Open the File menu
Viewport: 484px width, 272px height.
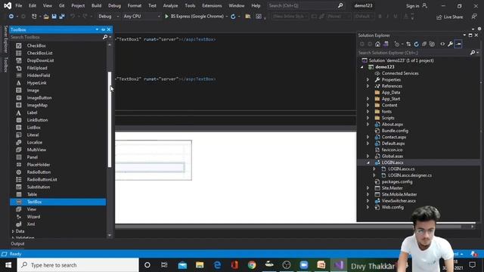click(x=18, y=5)
